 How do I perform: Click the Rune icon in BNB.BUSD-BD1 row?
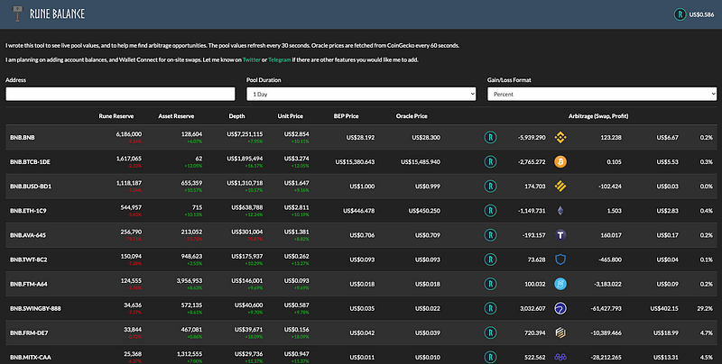[x=490, y=187]
